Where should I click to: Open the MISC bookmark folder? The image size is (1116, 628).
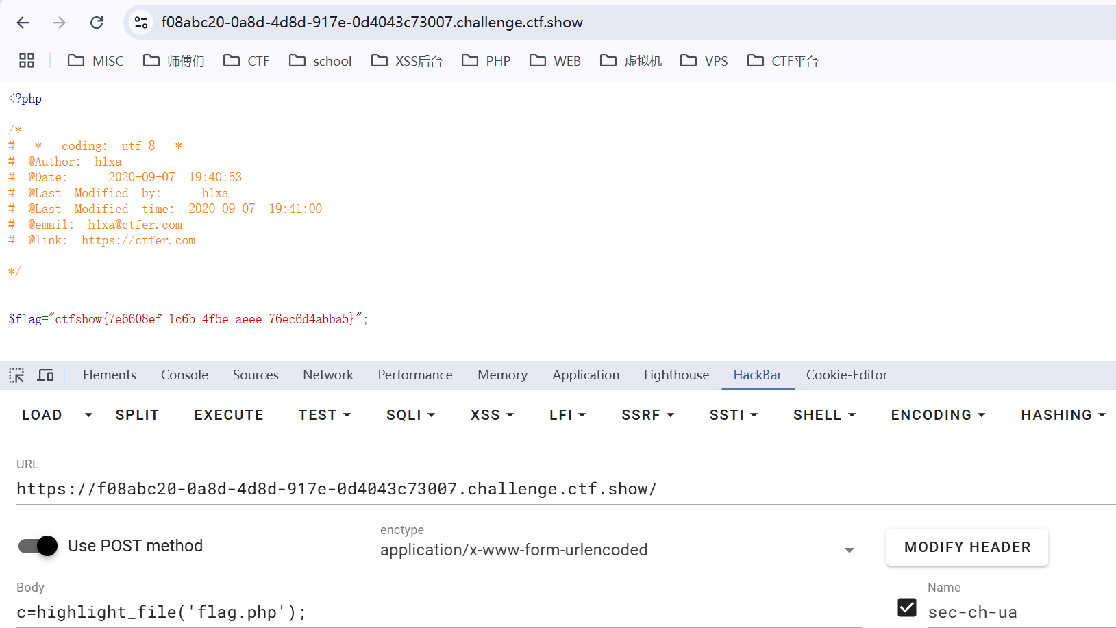click(x=96, y=61)
